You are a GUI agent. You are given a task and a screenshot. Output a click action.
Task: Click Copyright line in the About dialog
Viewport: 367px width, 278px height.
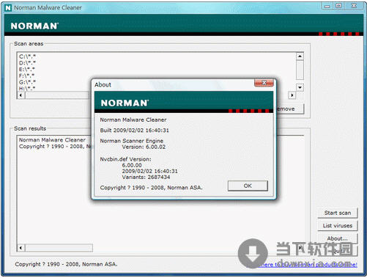coord(151,188)
